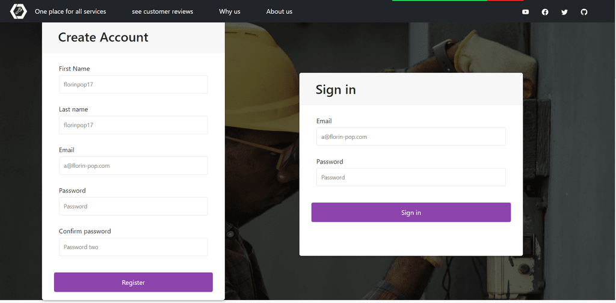The height and width of the screenshot is (303, 616).
Task: Focus the First Name input field
Action: pos(133,84)
